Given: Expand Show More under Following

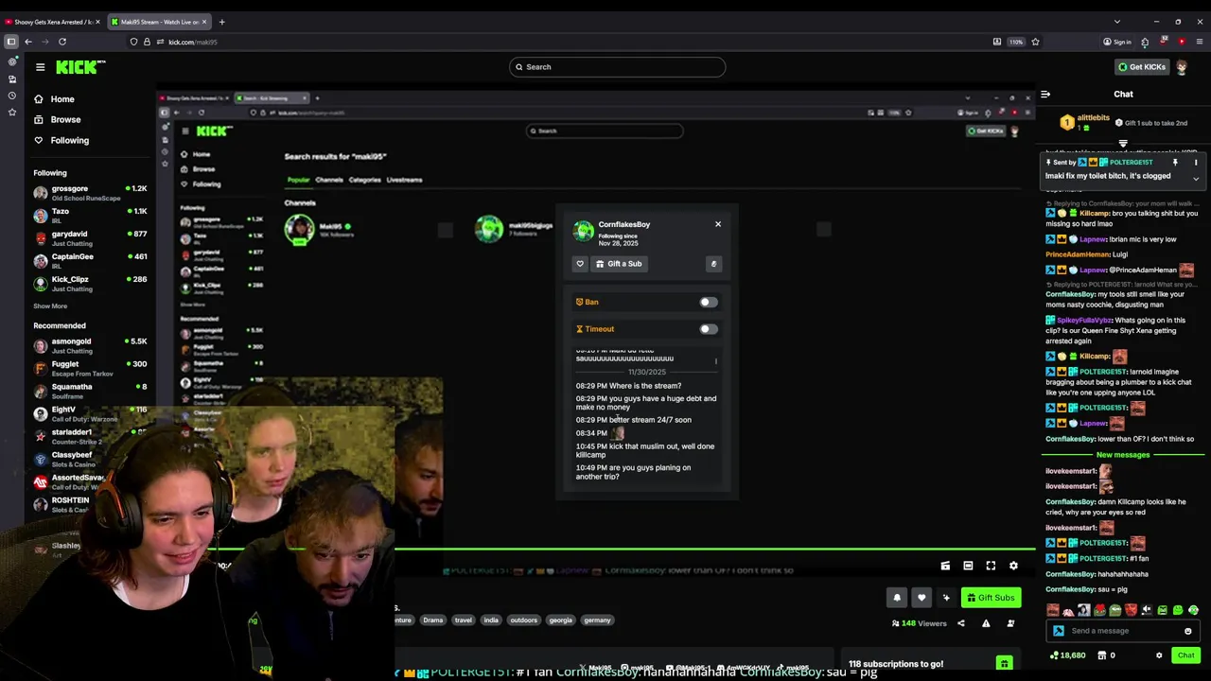Looking at the screenshot, I should point(50,306).
